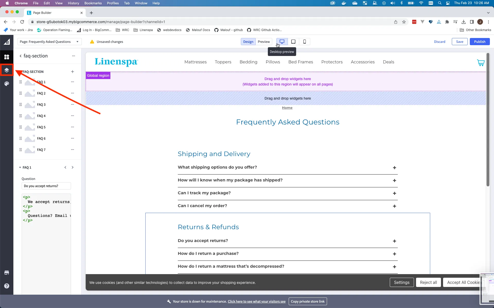Screen dimensions: 494x308
Task: Switch to tablet preview mode
Action: click(x=293, y=41)
